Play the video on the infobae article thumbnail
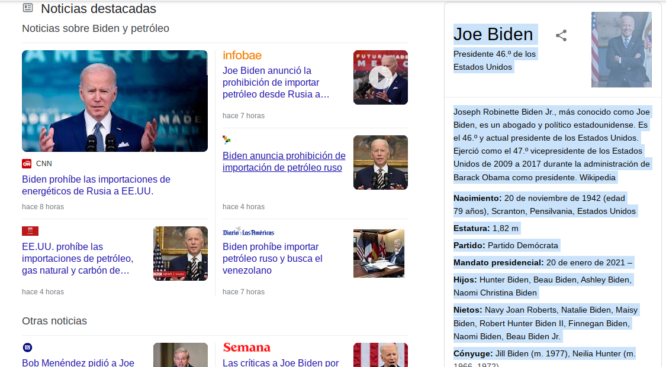 (380, 77)
